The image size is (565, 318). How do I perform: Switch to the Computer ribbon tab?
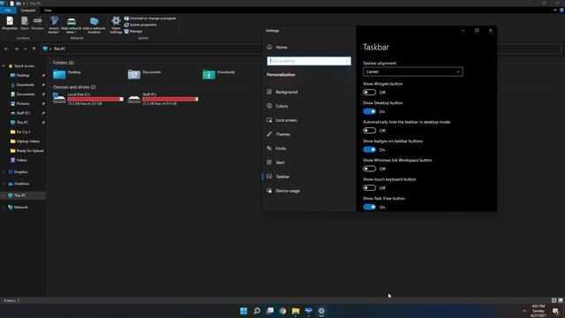27,10
